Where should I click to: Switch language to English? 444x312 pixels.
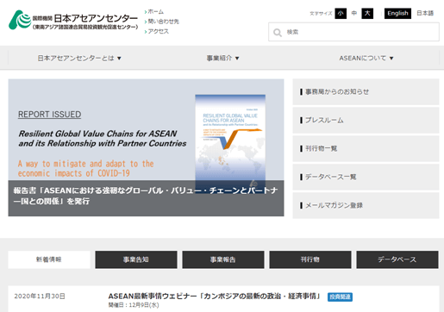[397, 13]
